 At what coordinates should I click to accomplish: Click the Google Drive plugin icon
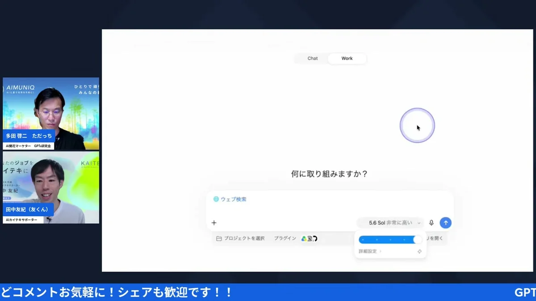(304, 239)
